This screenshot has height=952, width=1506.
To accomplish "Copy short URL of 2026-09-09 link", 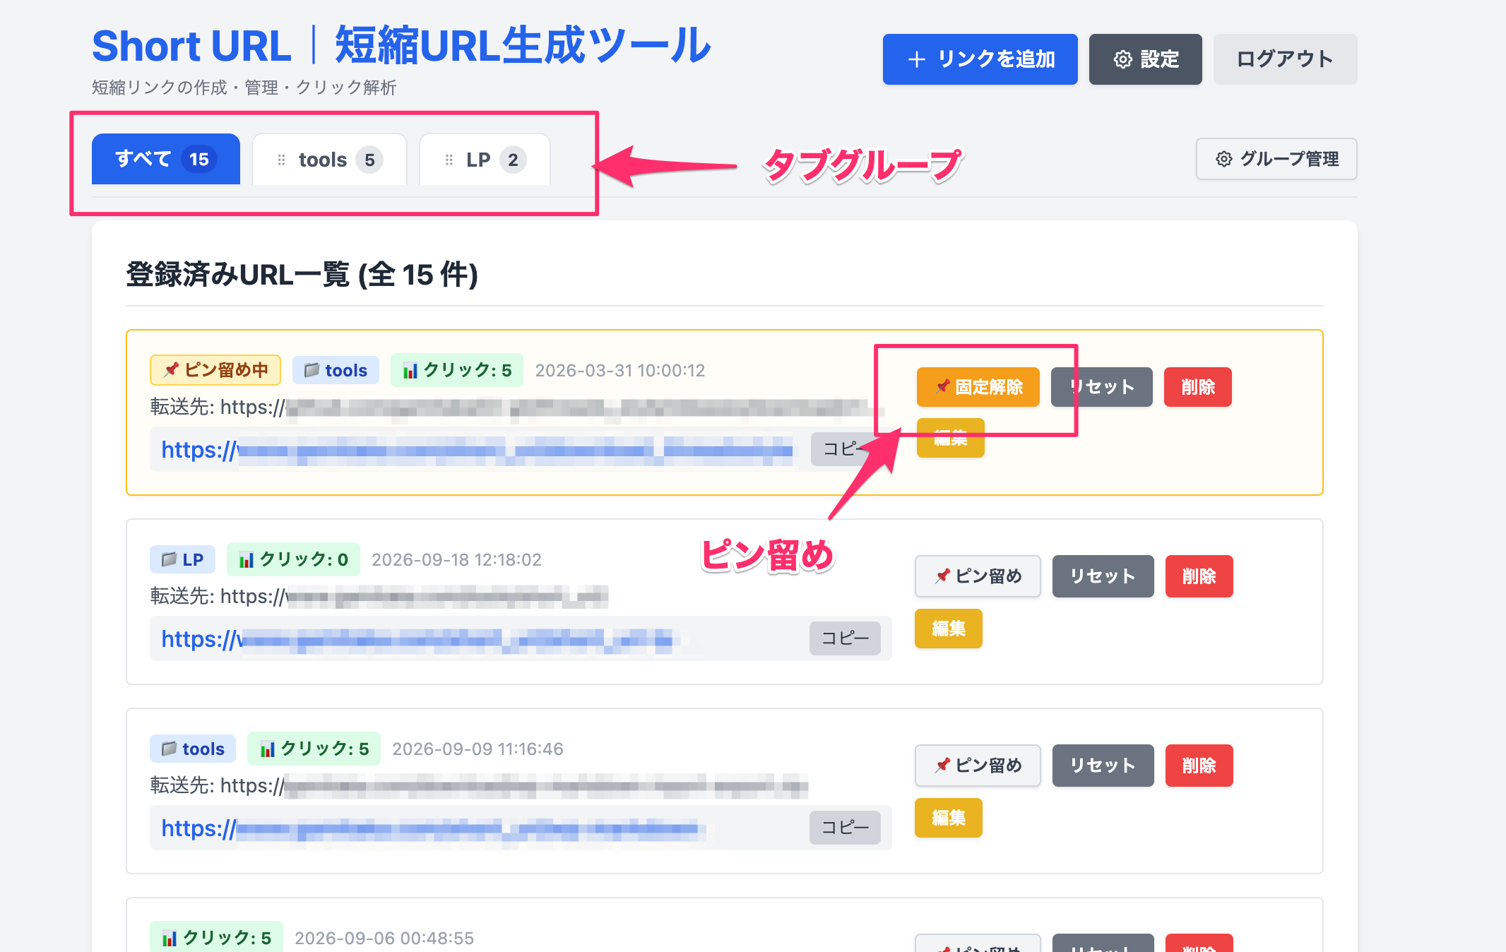I will [846, 828].
